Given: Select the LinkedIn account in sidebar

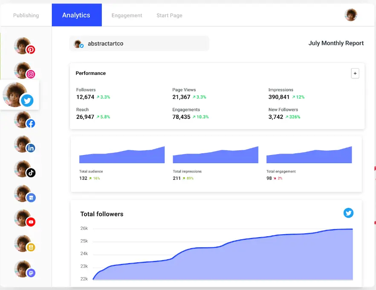Looking at the screenshot, I should click(24, 145).
